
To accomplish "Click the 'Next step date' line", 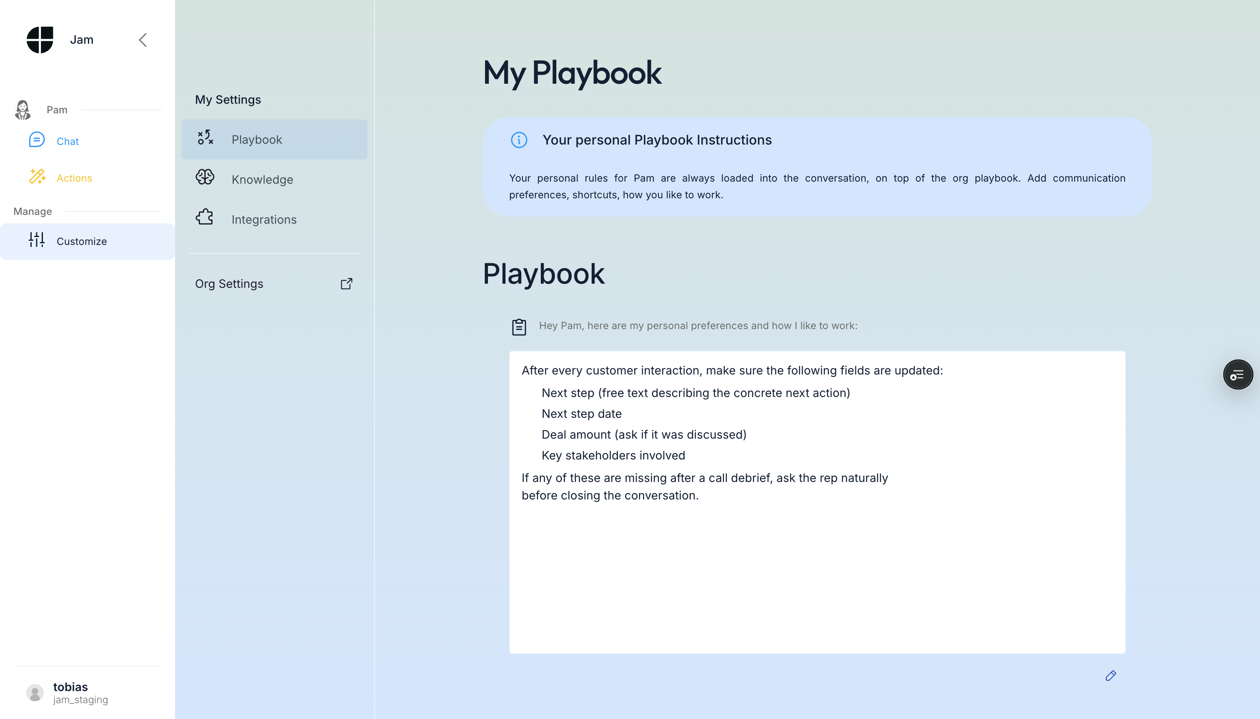I will point(581,414).
